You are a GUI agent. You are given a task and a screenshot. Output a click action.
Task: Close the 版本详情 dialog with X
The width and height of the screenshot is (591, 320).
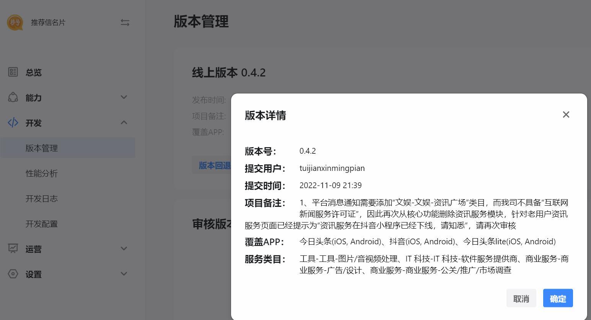pos(566,115)
